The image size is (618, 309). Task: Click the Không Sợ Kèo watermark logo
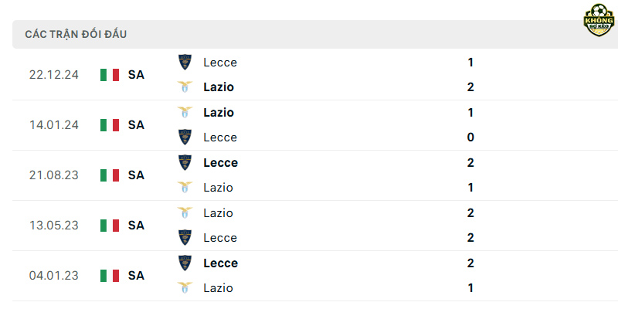click(x=599, y=21)
